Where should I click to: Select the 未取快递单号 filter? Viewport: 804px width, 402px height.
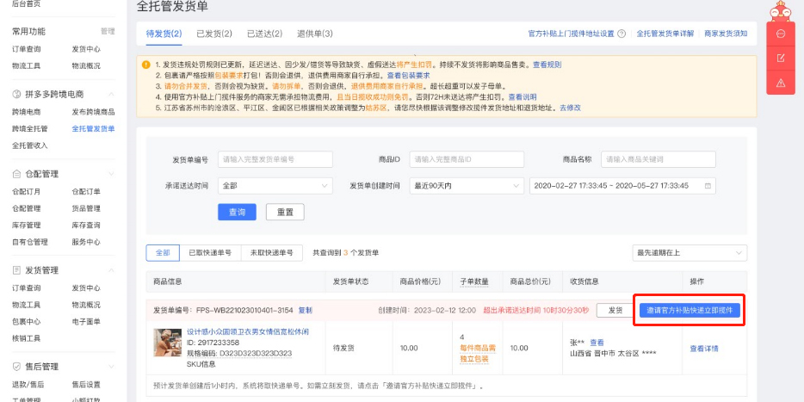coord(272,253)
